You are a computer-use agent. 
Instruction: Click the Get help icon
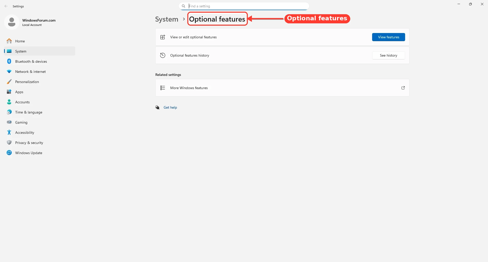[158, 107]
